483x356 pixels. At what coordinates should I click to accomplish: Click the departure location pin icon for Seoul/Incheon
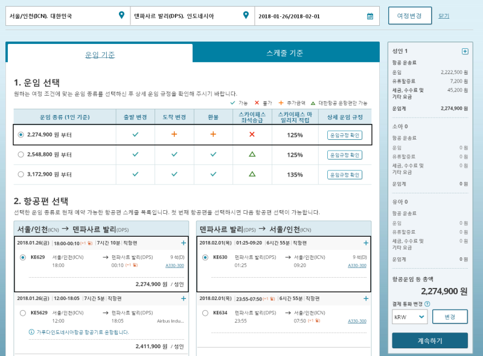[x=122, y=15]
